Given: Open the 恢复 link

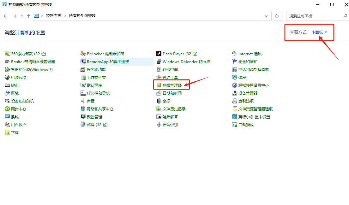Looking at the screenshot, I should [242, 77].
